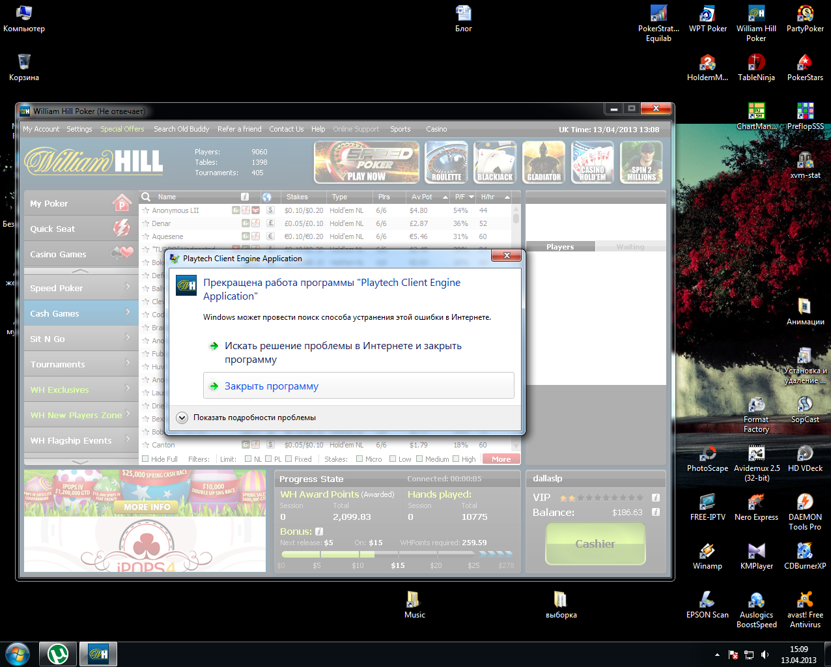Image resolution: width=831 pixels, height=667 pixels.
Task: Favorite the Anonymous LII table with its star
Action: click(x=146, y=210)
